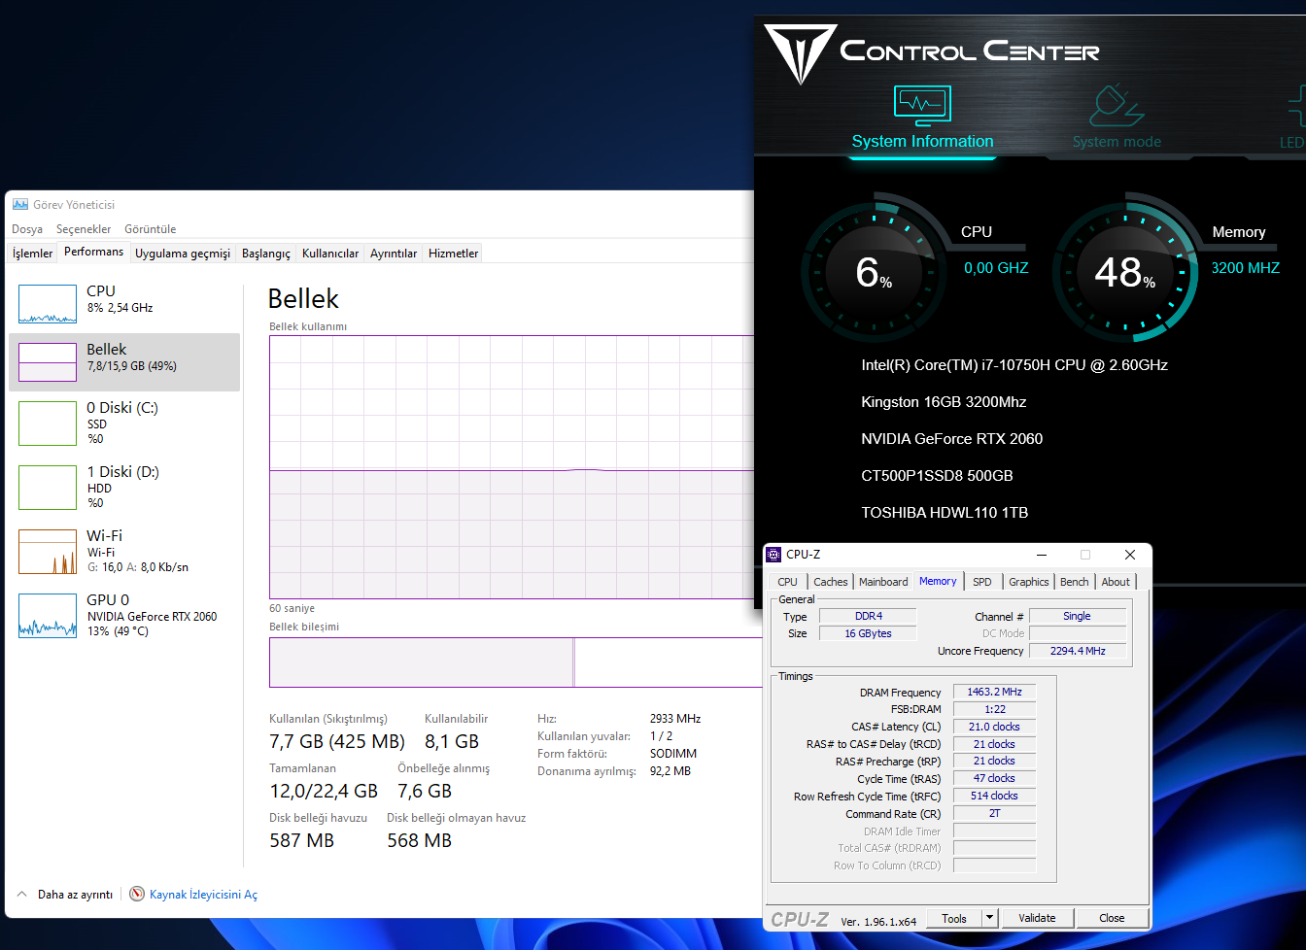Click the Close button in CPU-Z

1112,918
